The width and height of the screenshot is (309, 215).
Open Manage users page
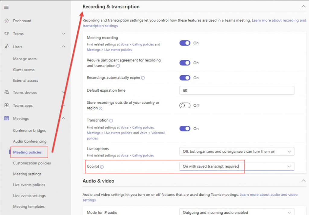click(25, 59)
